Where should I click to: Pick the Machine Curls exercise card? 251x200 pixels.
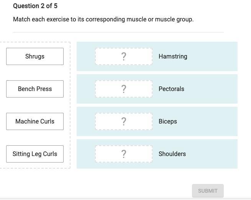pyautogui.click(x=35, y=121)
